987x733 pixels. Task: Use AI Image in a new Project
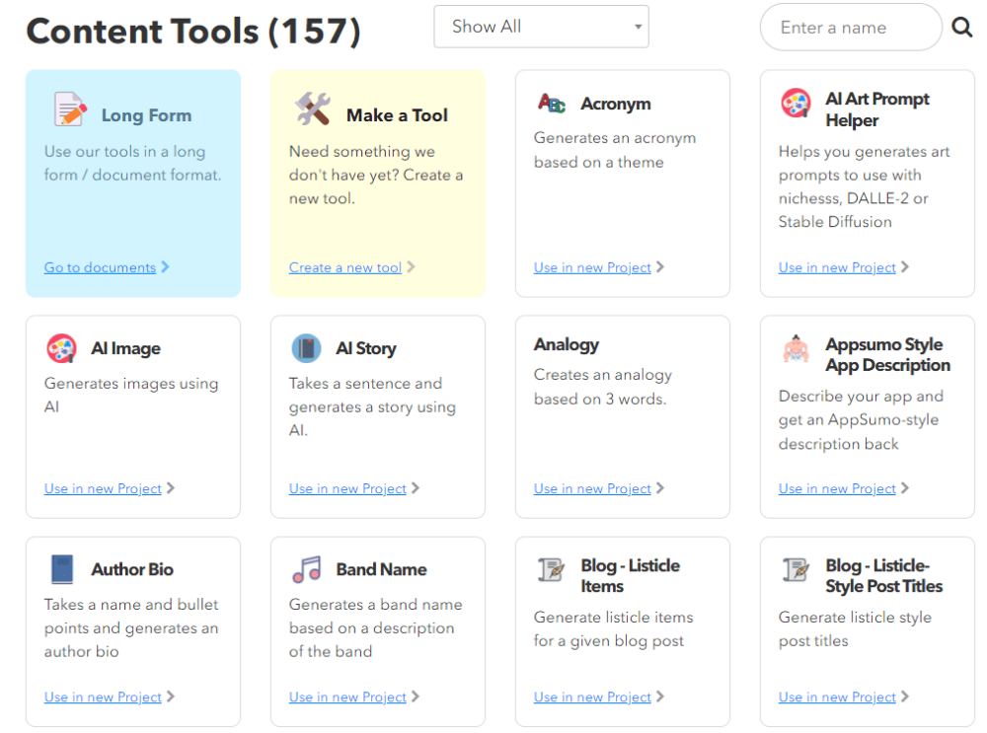(103, 488)
